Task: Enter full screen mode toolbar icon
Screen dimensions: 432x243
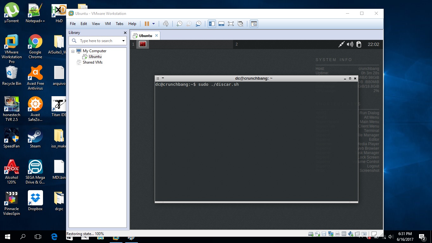Action: (x=231, y=24)
